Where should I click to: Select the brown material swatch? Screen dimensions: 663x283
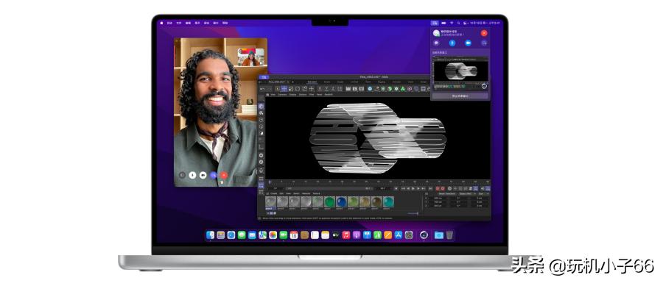pos(376,201)
